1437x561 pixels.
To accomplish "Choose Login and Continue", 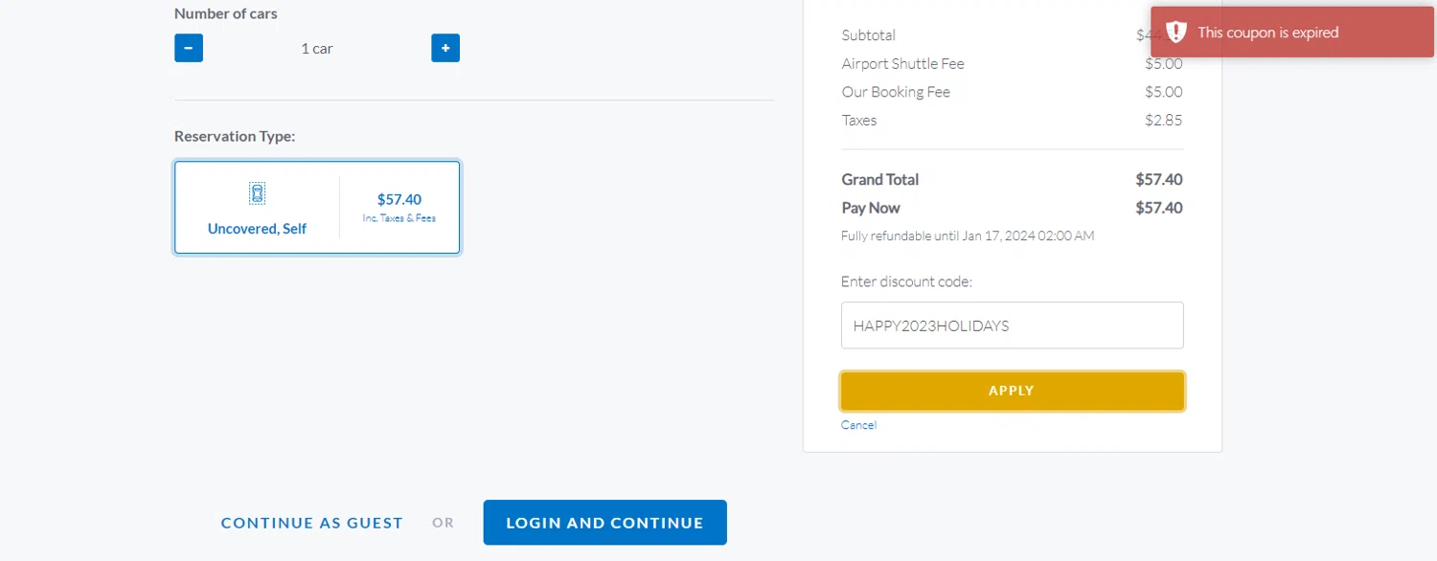I will point(604,523).
